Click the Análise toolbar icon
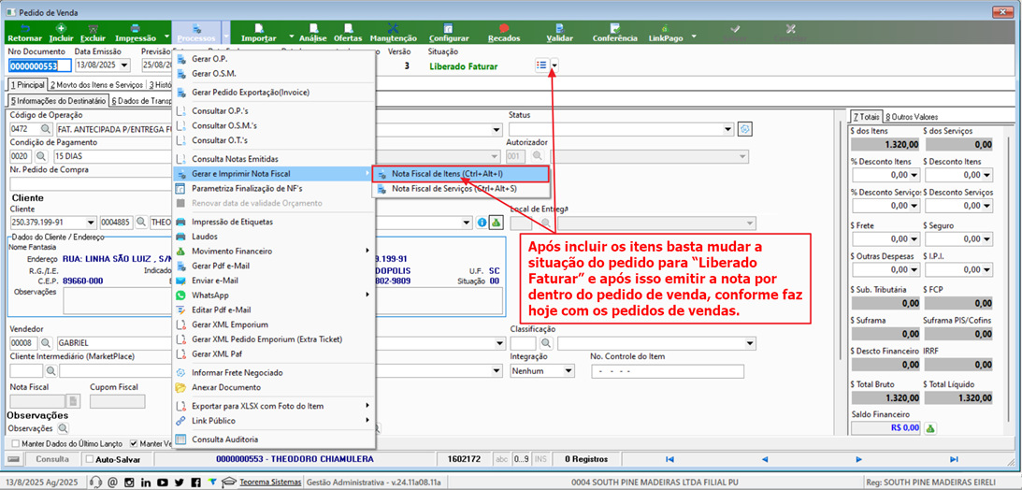1022x490 pixels. (x=313, y=34)
